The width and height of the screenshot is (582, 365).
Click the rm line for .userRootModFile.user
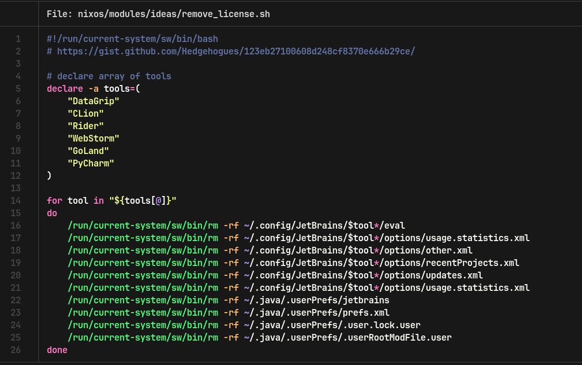[x=260, y=338]
